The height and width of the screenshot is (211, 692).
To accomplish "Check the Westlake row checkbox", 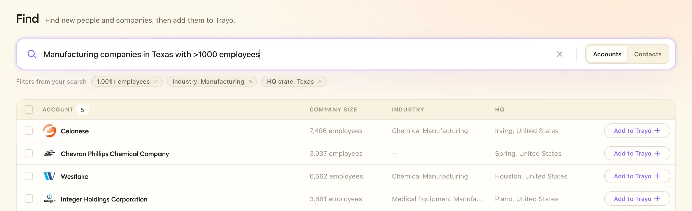I will [x=29, y=176].
